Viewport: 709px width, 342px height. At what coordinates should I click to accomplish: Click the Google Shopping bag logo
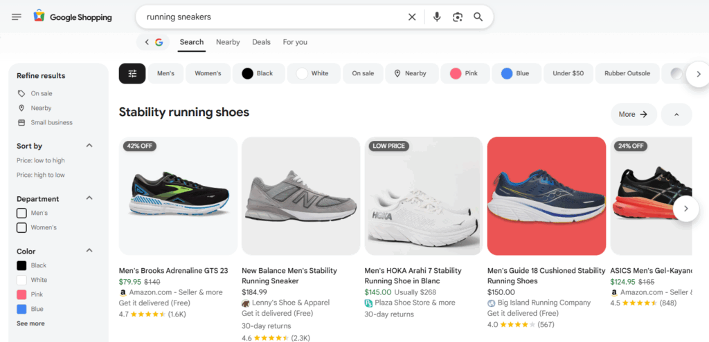(39, 17)
